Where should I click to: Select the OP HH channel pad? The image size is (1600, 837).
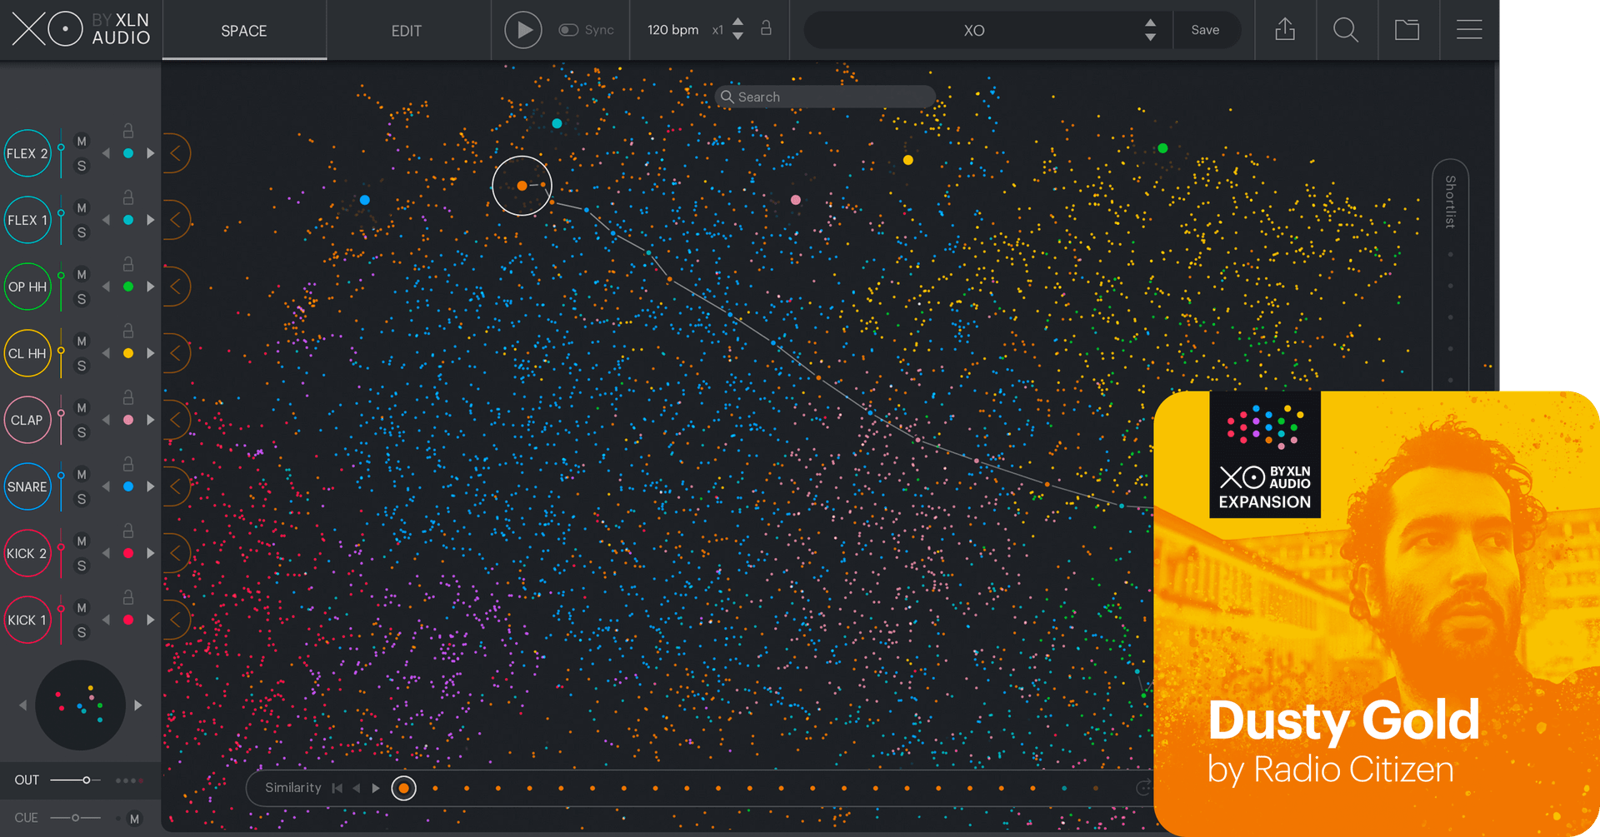pyautogui.click(x=27, y=286)
